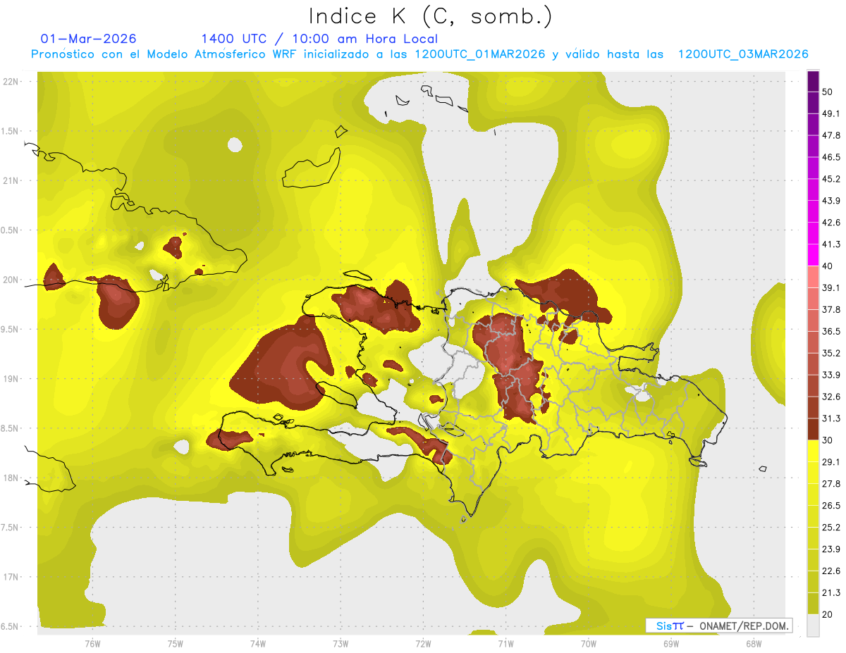Click the '26.5' colorbar value
Image resolution: width=846 pixels, height=653 pixels.
coord(831,505)
